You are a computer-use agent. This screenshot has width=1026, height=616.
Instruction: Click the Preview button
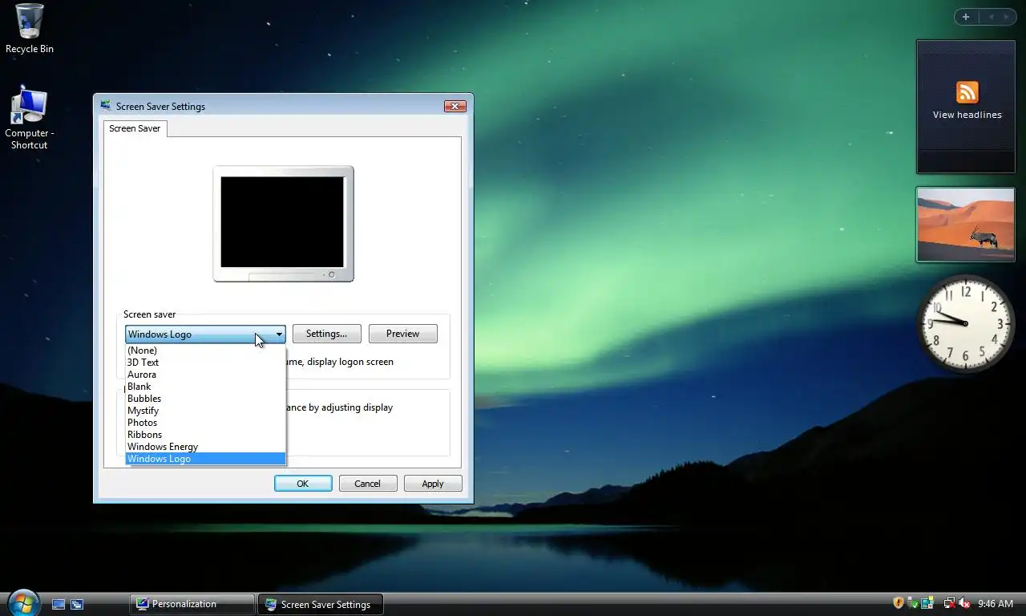(402, 334)
